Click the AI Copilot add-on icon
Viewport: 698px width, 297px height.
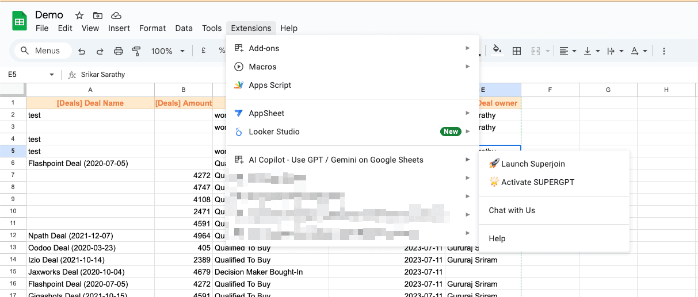coord(239,160)
